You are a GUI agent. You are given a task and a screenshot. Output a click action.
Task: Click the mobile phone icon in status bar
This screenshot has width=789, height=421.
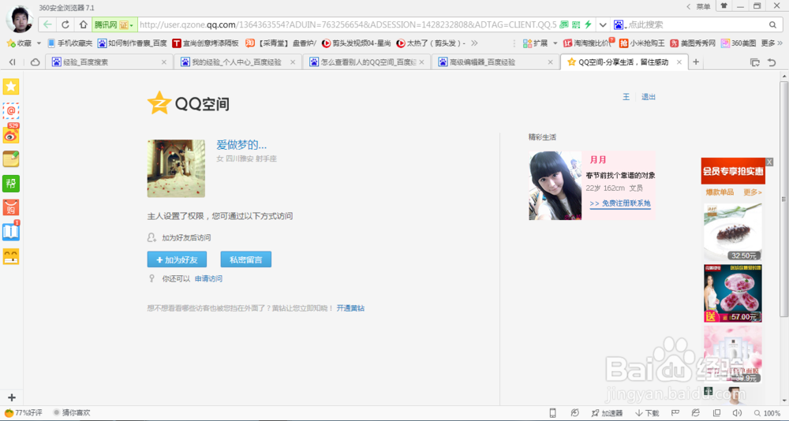coord(552,413)
